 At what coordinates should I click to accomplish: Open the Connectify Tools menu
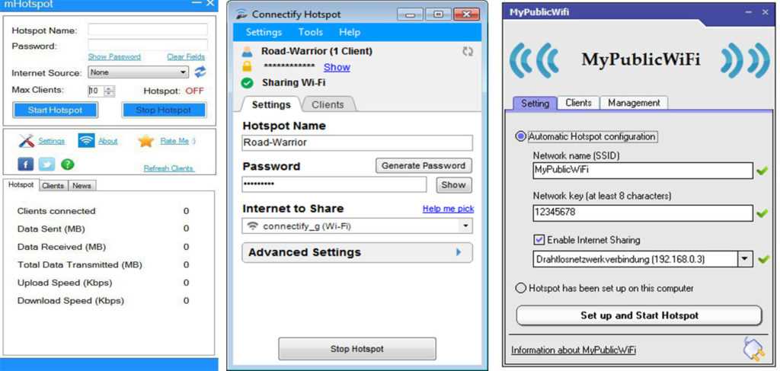(x=311, y=32)
